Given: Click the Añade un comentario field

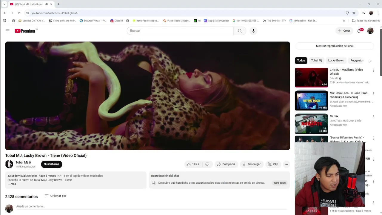Looking at the screenshot, I should (151, 206).
